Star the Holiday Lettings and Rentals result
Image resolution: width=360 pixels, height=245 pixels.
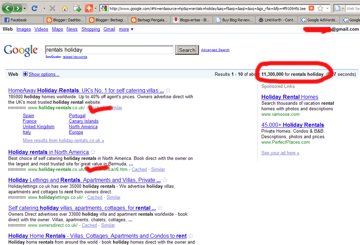165,180
